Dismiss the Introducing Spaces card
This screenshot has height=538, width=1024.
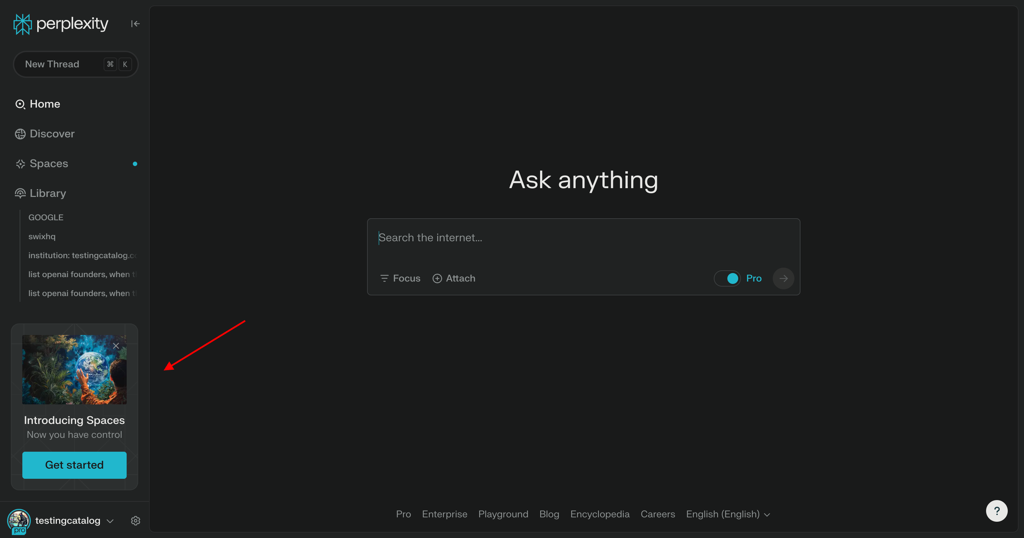(x=116, y=345)
